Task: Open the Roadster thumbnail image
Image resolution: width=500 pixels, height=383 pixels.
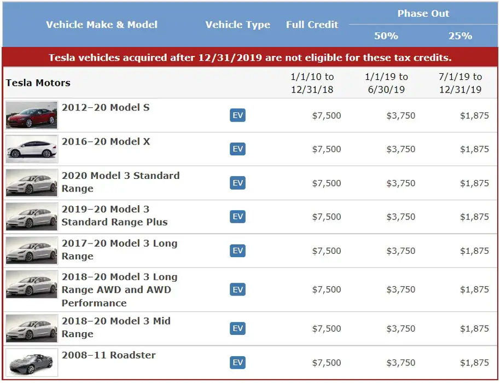Action: click(32, 363)
